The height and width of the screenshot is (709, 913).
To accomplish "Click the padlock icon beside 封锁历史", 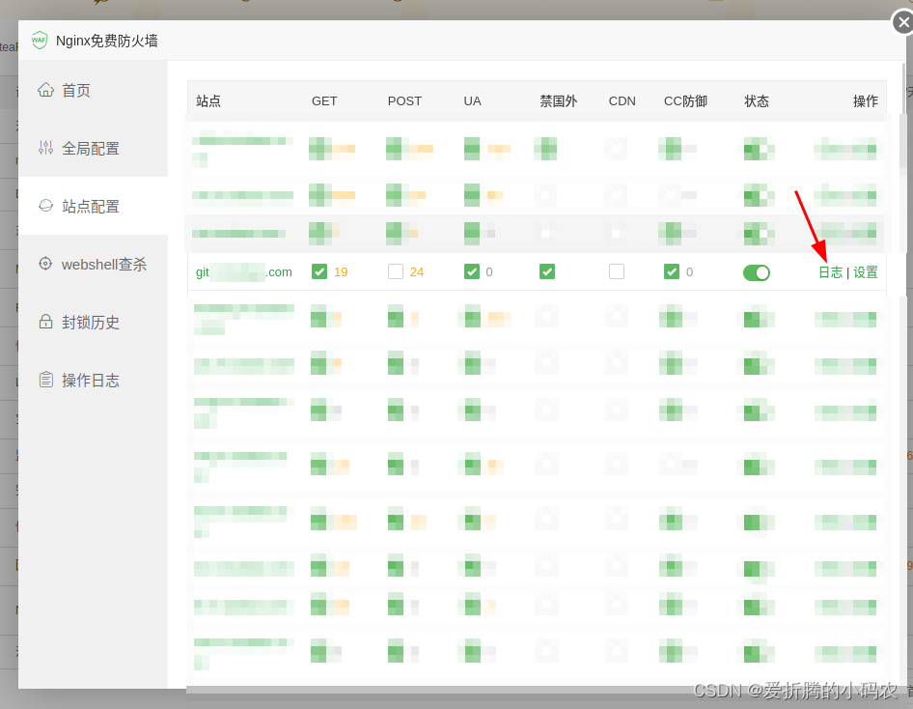I will tap(45, 322).
